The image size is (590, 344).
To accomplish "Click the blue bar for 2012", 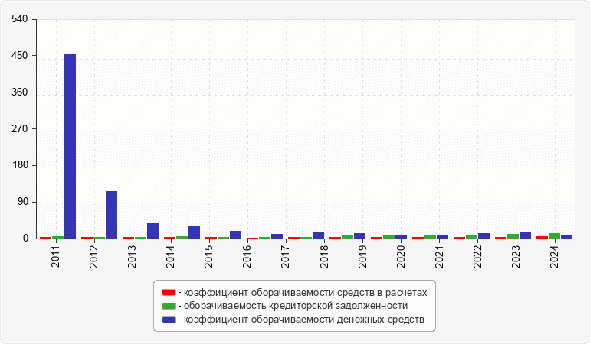I will (111, 215).
